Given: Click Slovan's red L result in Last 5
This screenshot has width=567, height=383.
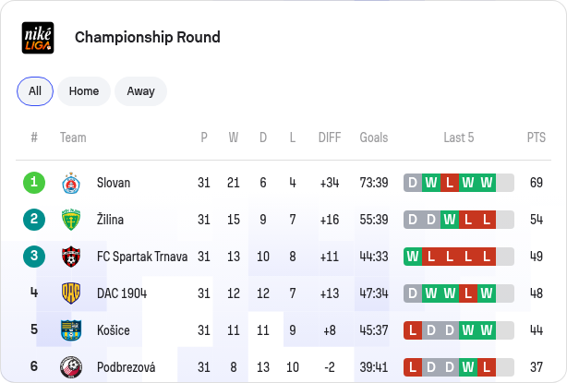Looking at the screenshot, I should (450, 183).
